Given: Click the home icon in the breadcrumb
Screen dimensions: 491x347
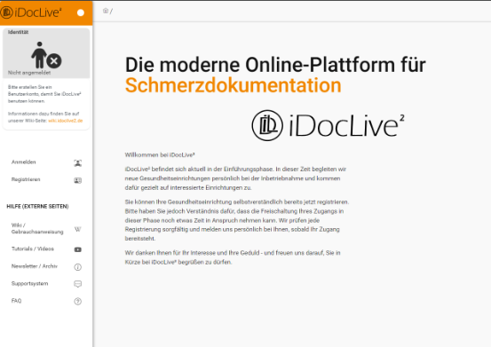Looking at the screenshot, I should coord(106,11).
